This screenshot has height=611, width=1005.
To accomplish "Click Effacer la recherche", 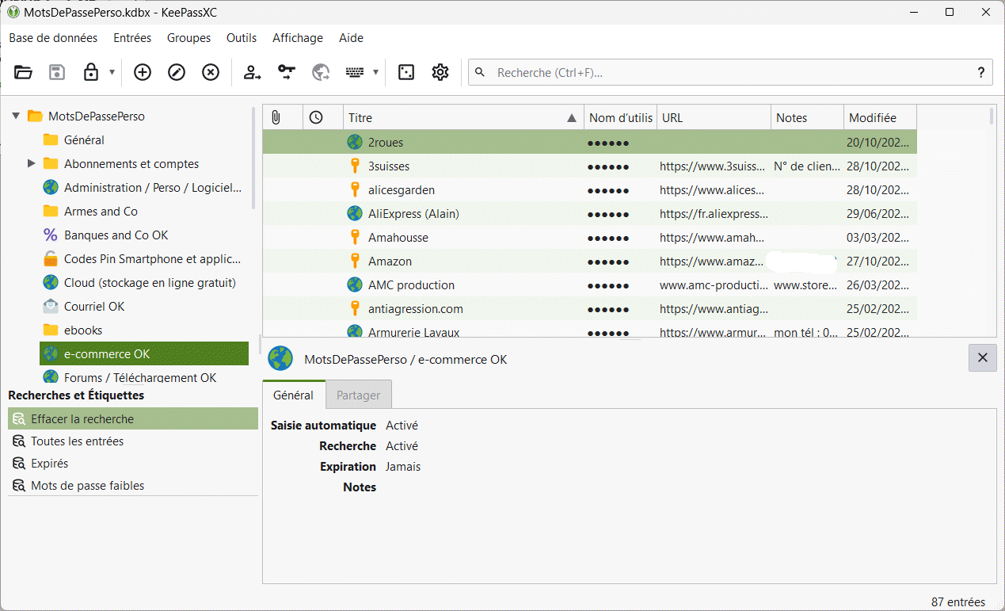I will point(133,419).
